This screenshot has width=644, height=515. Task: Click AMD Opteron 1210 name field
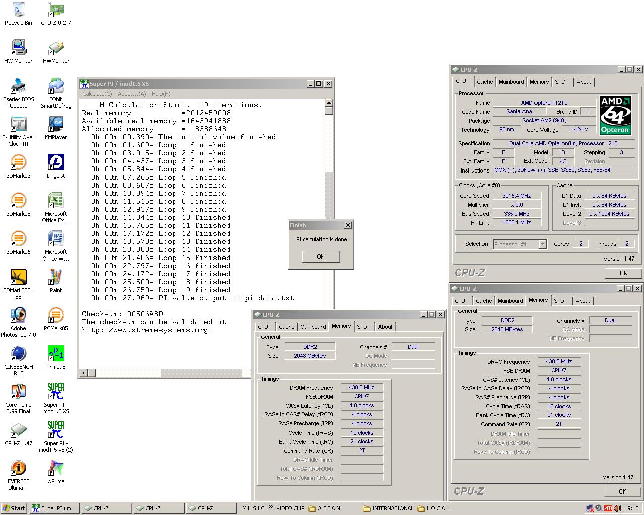544,103
